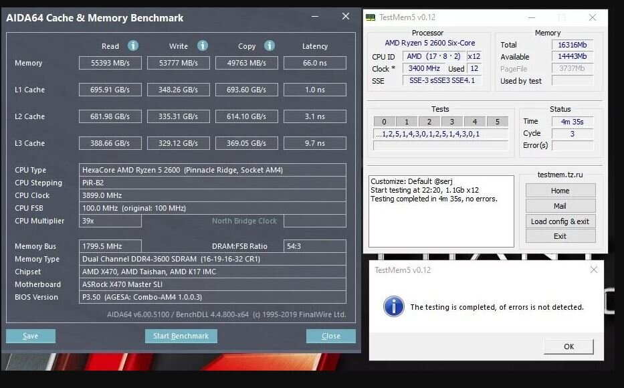
Task: Click the DRAM:FSB Ratio value 54:3
Action: point(315,246)
